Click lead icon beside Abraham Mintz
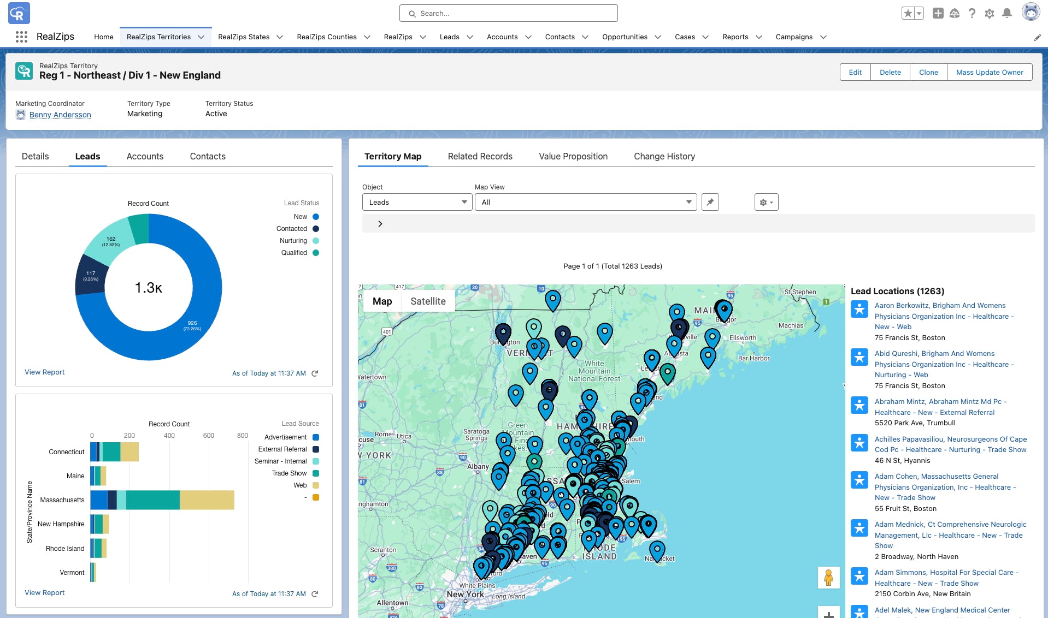The width and height of the screenshot is (1048, 618). click(x=859, y=405)
